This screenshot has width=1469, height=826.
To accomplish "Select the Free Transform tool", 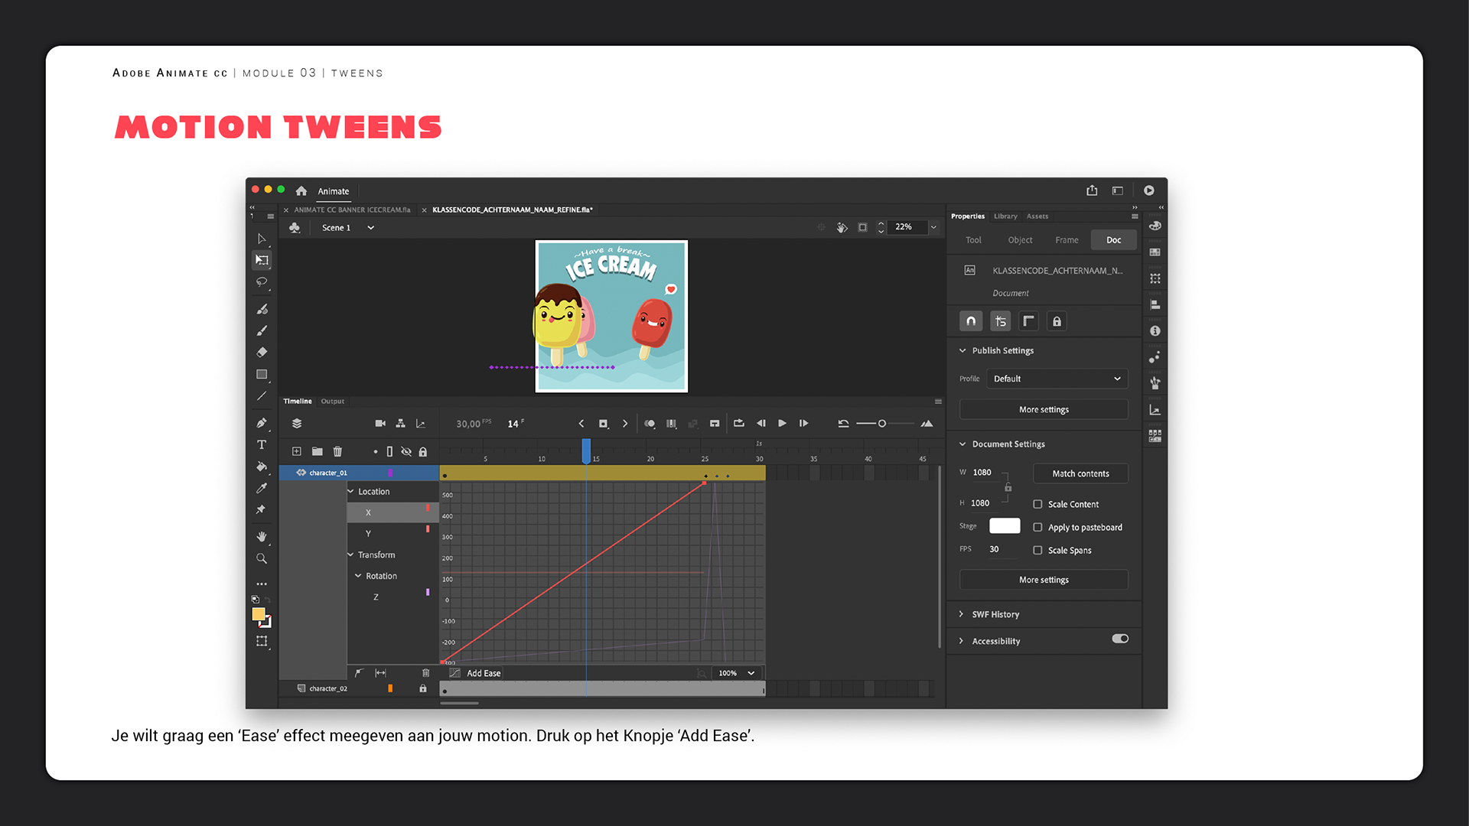I will tap(262, 260).
